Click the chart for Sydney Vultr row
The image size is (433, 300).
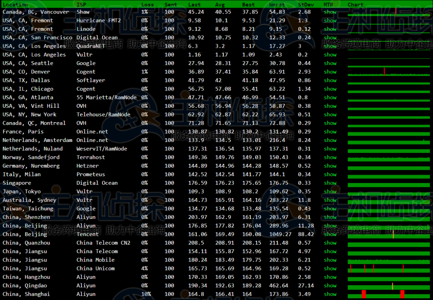(388, 200)
